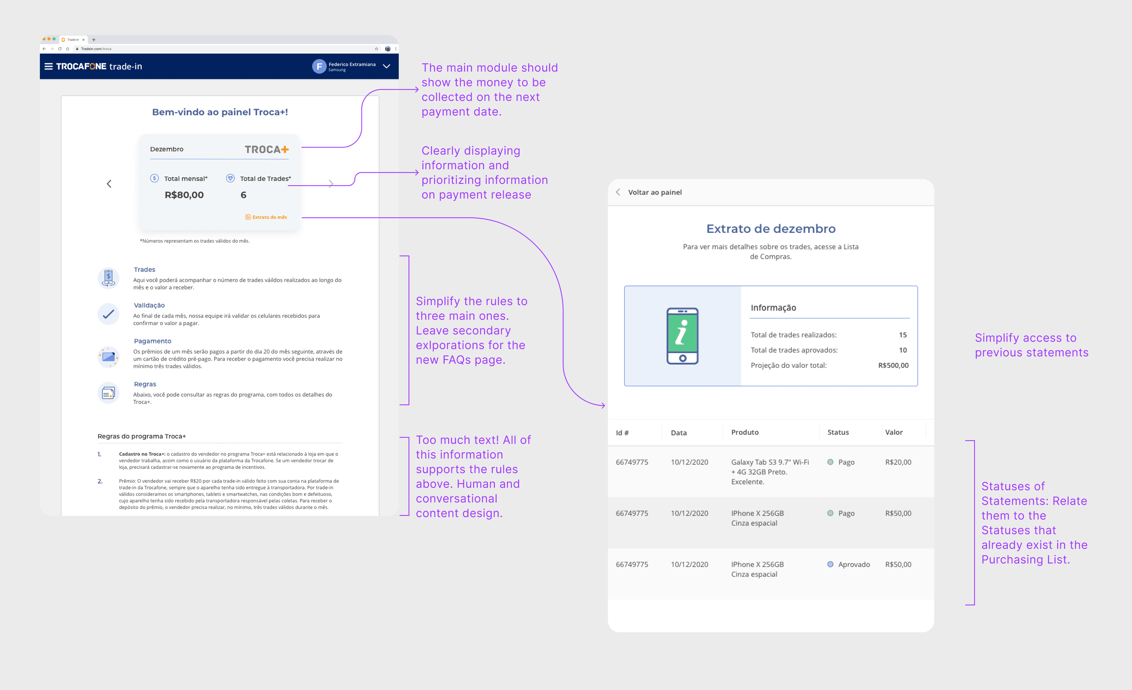Expand the Federico Extramiana account dropdown
This screenshot has height=690, width=1132.
[387, 67]
